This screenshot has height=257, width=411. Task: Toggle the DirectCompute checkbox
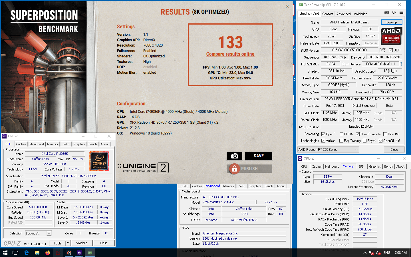(x=358, y=134)
